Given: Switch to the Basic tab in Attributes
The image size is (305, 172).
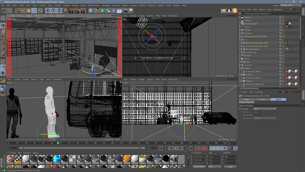Looking at the screenshot, I should click(x=246, y=99).
